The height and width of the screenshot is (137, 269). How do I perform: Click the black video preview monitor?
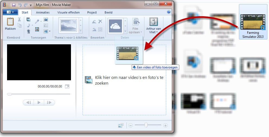pyautogui.click(x=39, y=62)
